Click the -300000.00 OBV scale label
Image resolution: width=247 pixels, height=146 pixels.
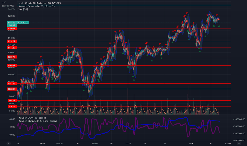[239, 134]
